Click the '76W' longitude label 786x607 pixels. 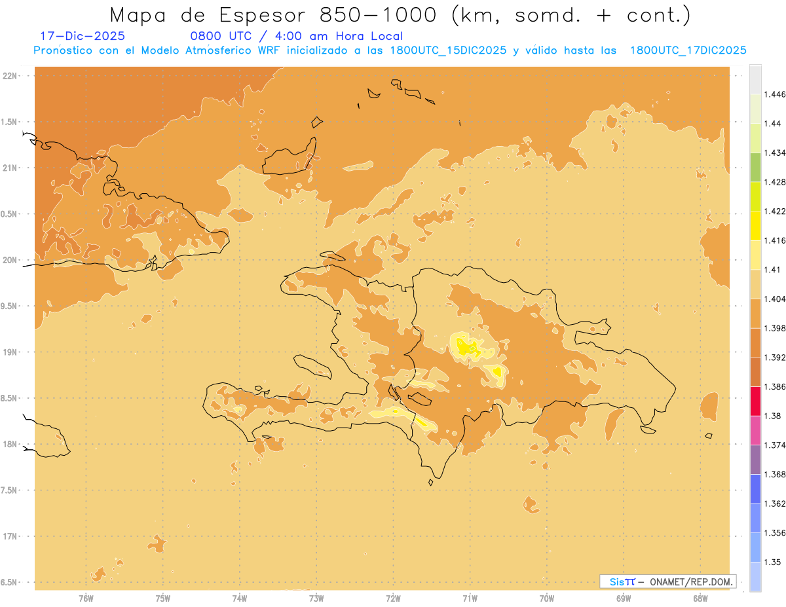(x=86, y=598)
